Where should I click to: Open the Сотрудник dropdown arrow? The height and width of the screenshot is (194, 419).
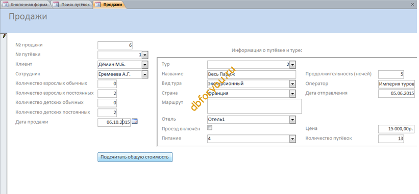pos(145,74)
